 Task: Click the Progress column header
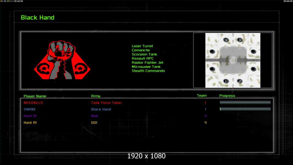pyautogui.click(x=227, y=96)
